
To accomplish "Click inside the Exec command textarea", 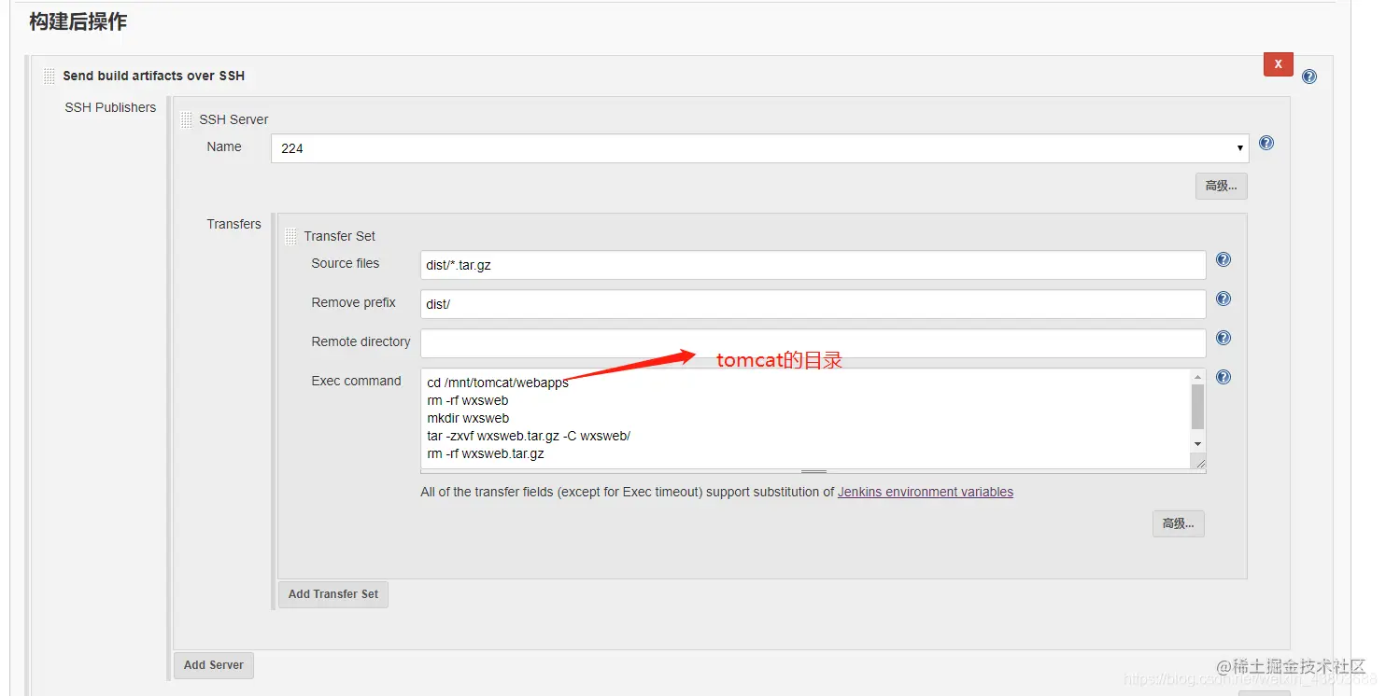I will [805, 418].
